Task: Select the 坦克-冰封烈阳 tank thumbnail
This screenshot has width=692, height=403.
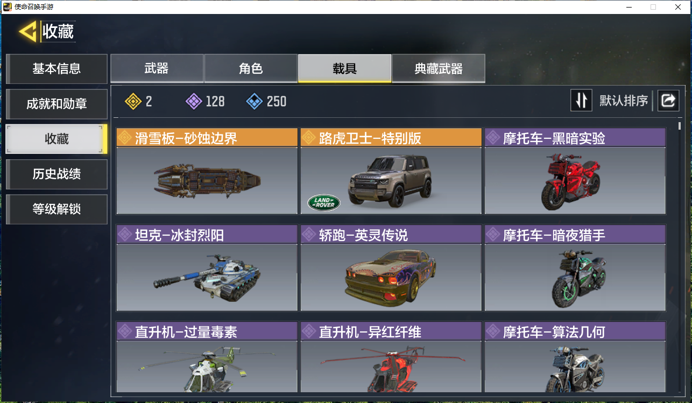Action: 207,277
